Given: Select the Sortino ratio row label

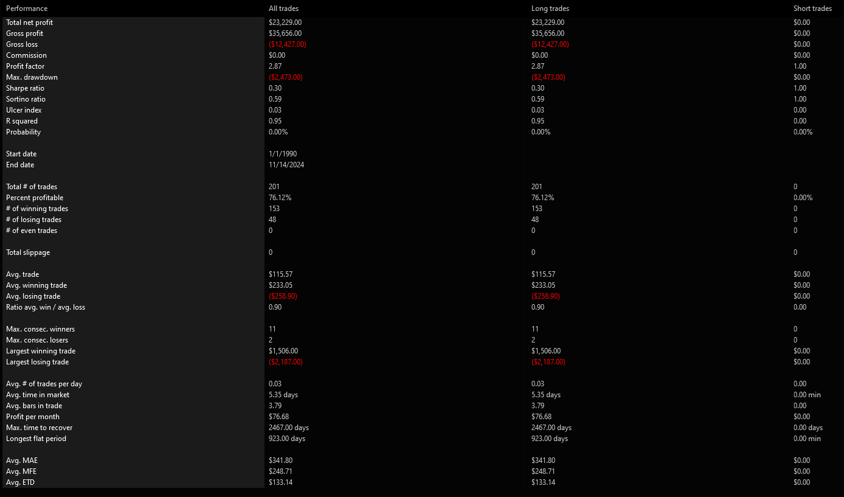Looking at the screenshot, I should pyautogui.click(x=26, y=99).
